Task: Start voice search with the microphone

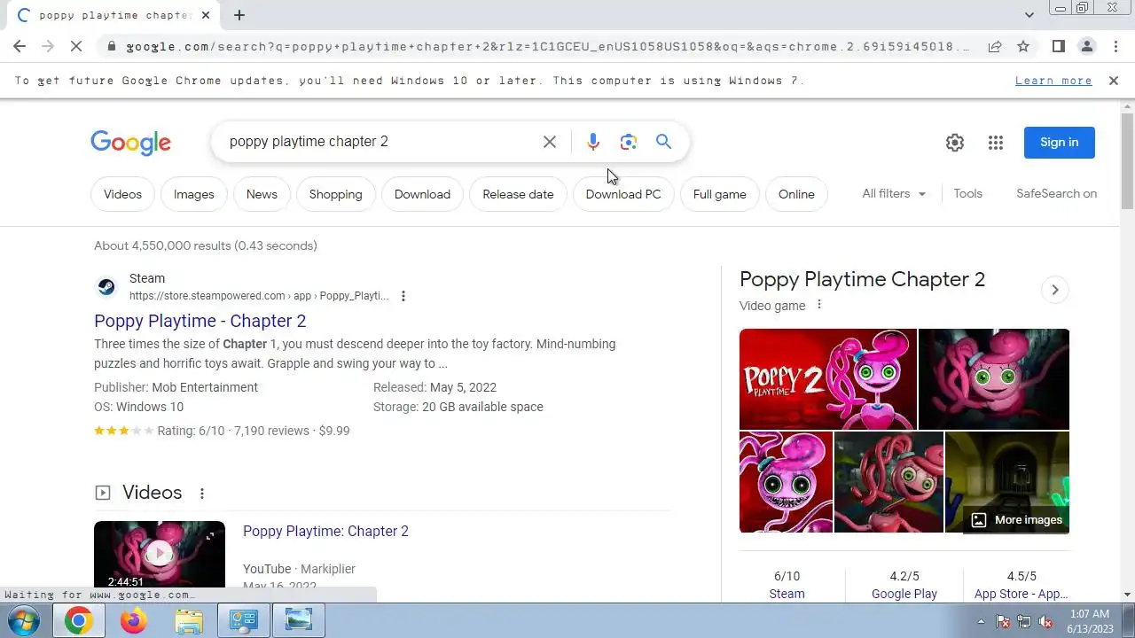Action: (x=593, y=142)
